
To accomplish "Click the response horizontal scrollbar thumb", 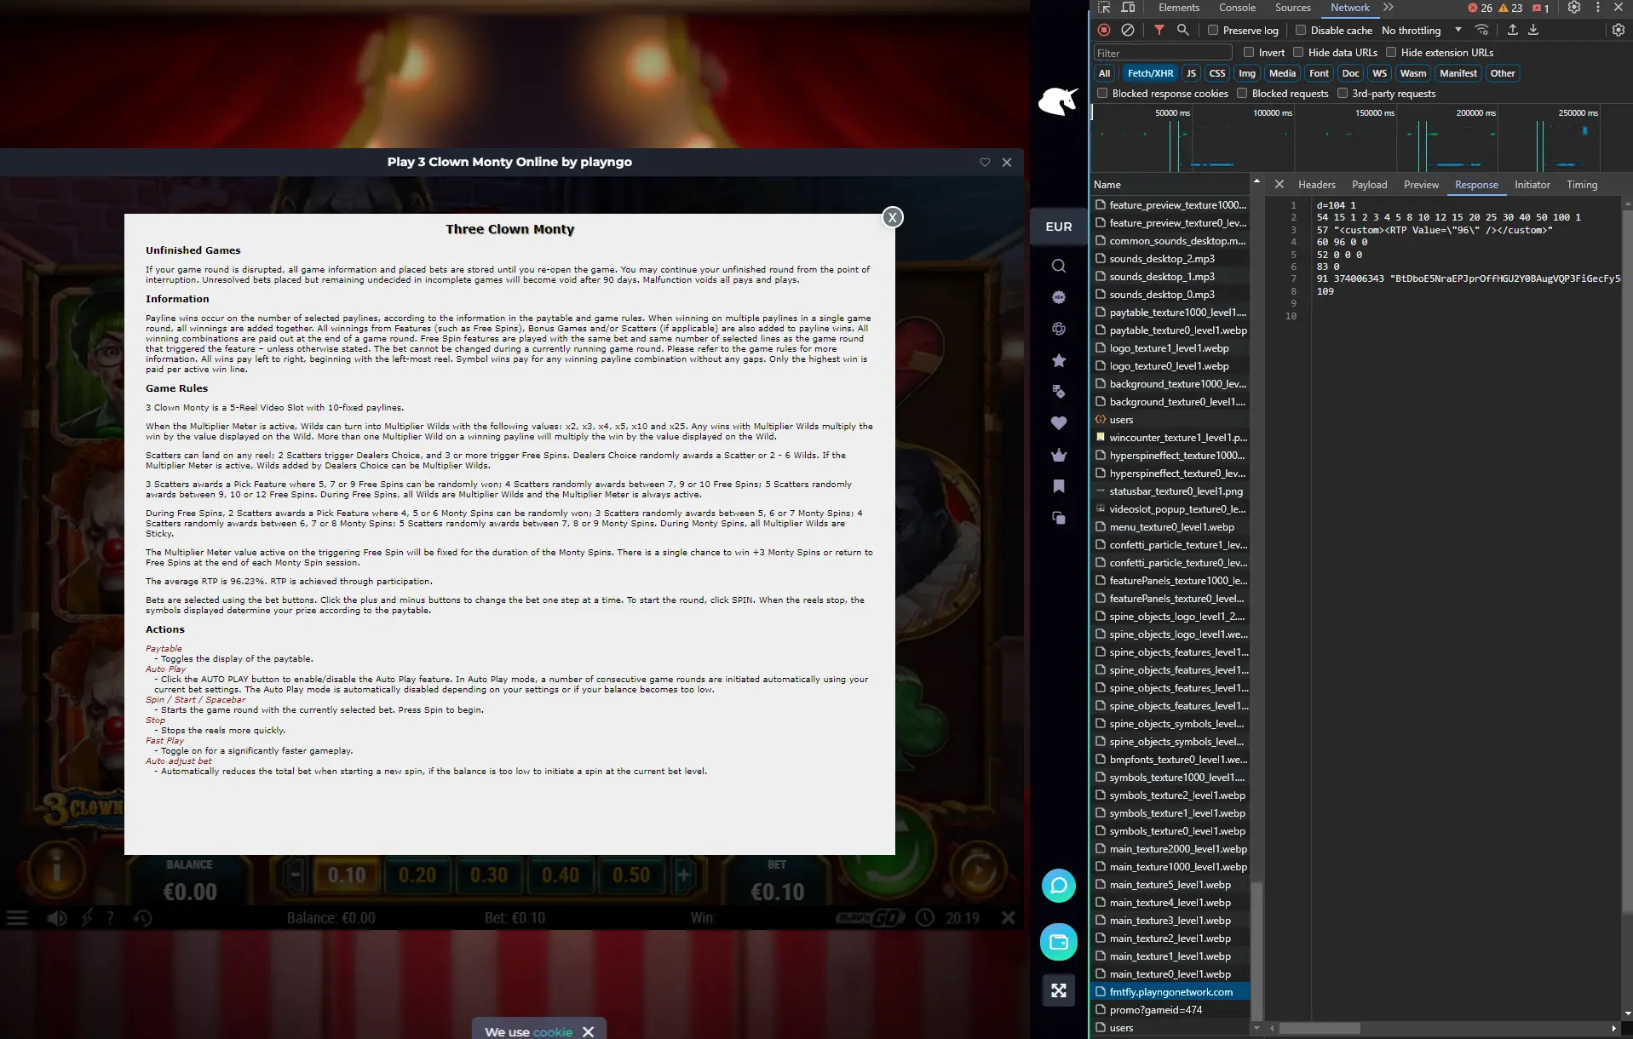I will tap(1320, 1029).
